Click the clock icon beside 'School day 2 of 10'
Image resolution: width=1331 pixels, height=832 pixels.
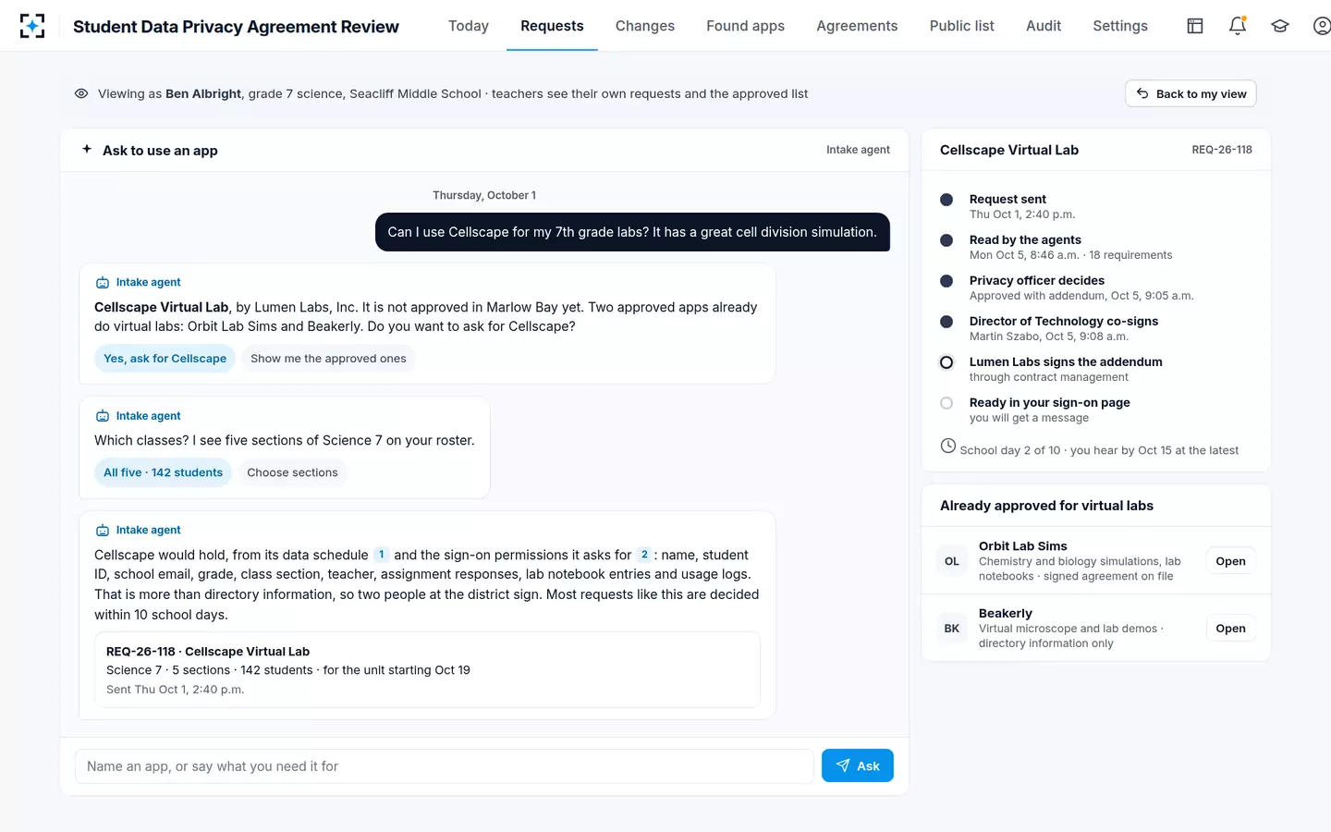pos(948,446)
